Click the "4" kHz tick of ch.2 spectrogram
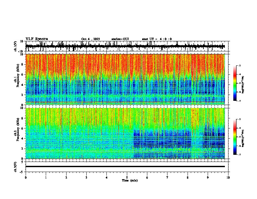257x199 pixels. (x=23, y=139)
